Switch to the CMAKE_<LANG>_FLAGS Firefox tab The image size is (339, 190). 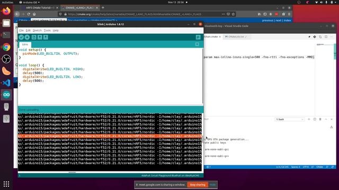click(x=79, y=7)
